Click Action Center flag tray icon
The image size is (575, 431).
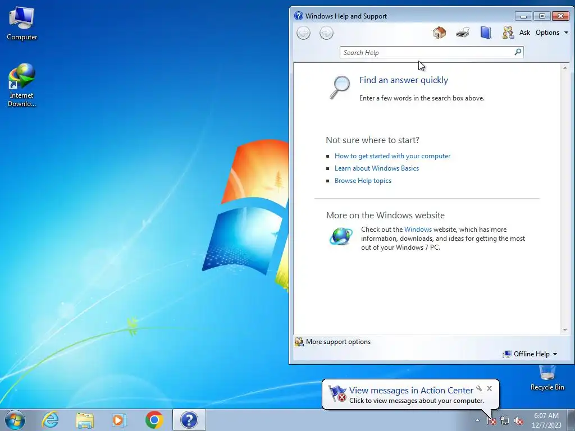[x=491, y=421]
